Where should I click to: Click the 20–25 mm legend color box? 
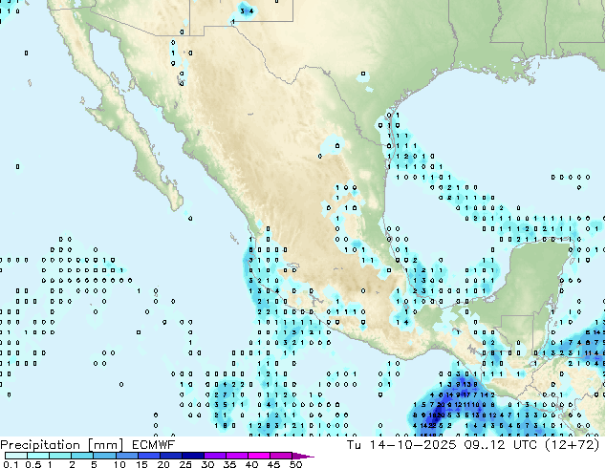tap(170, 456)
